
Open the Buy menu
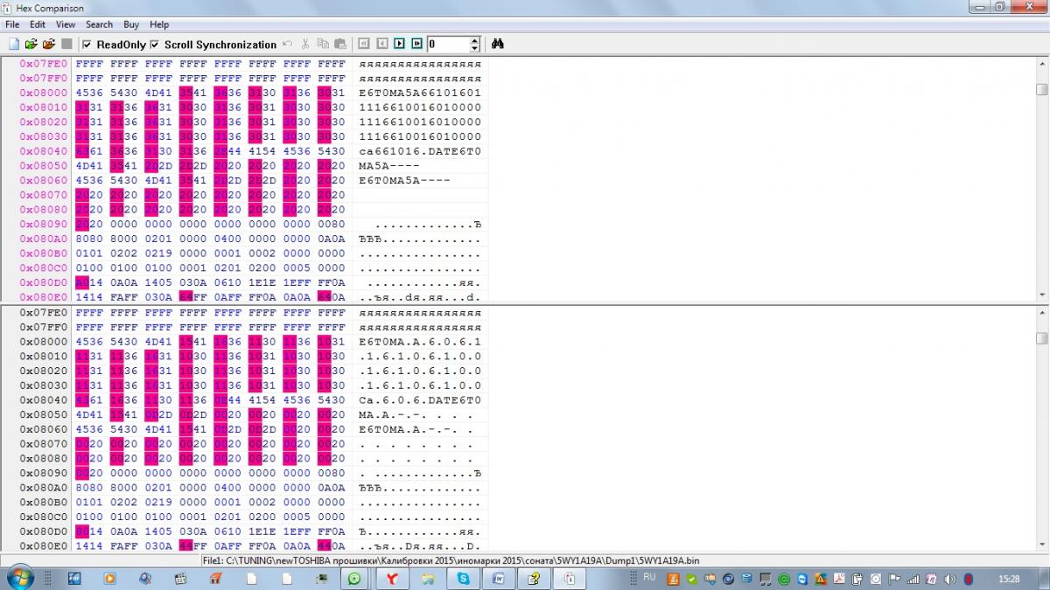(x=131, y=24)
